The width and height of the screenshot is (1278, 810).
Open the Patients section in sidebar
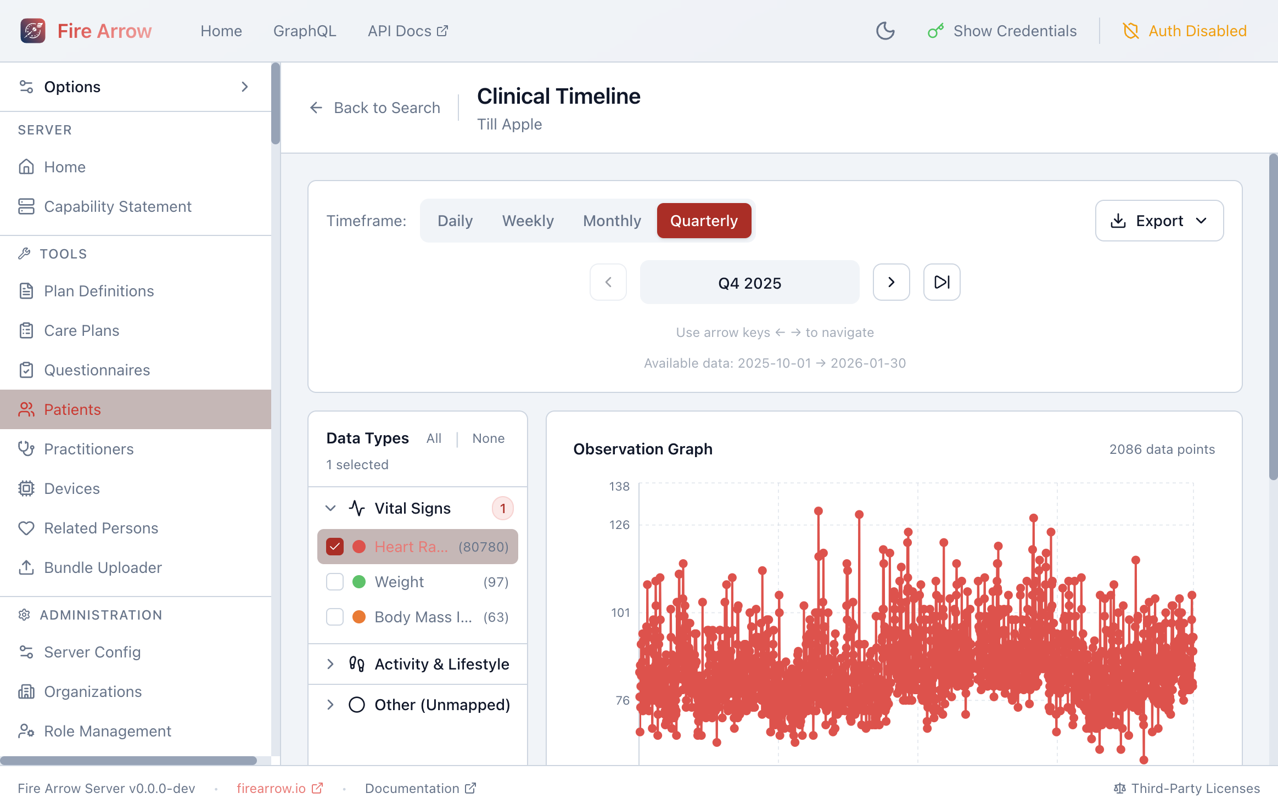click(72, 409)
